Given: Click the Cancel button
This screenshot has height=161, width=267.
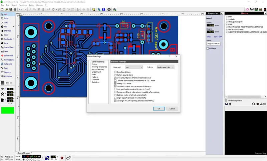Looking at the screenshot, I should 172,109.
